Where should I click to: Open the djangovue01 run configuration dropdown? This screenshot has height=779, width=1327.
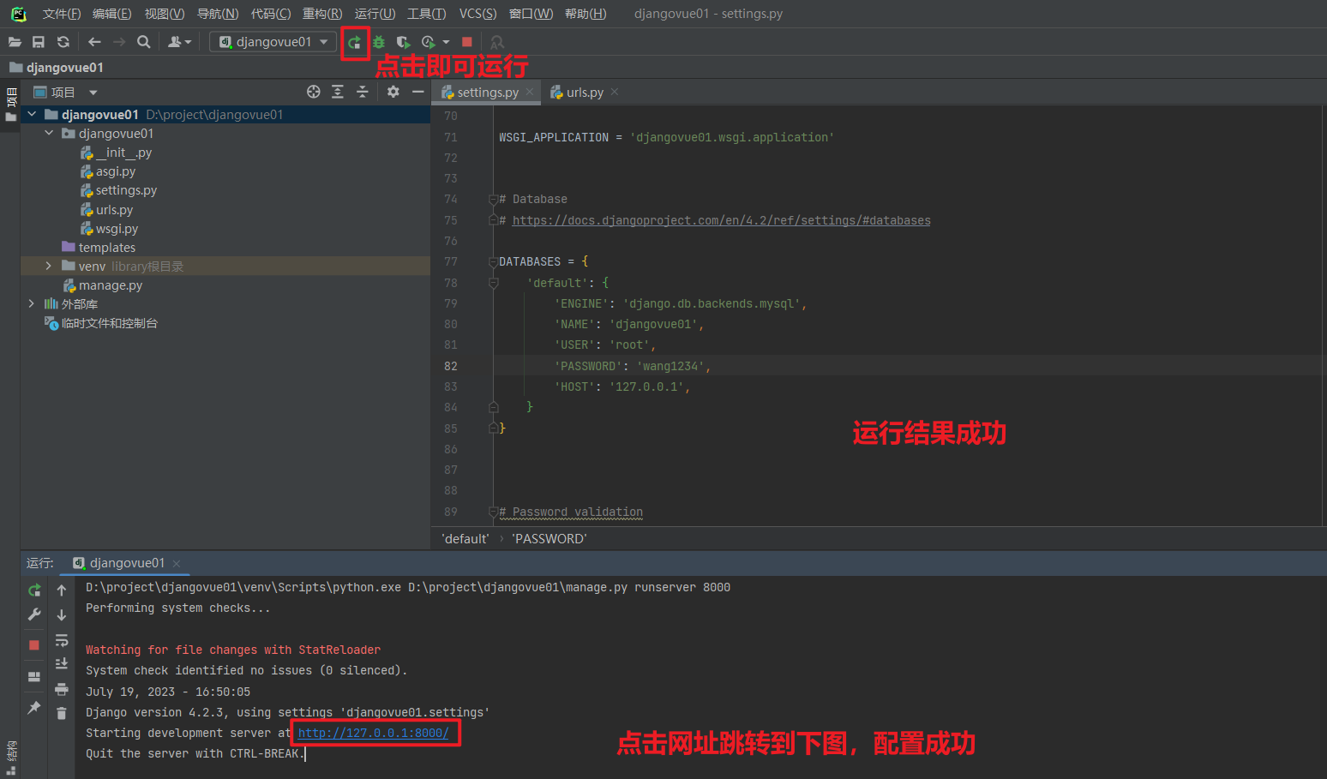pos(273,42)
